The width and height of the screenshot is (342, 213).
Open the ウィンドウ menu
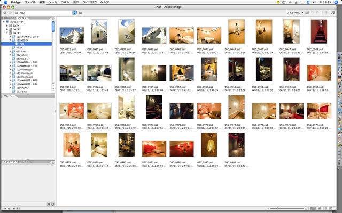click(x=89, y=2)
